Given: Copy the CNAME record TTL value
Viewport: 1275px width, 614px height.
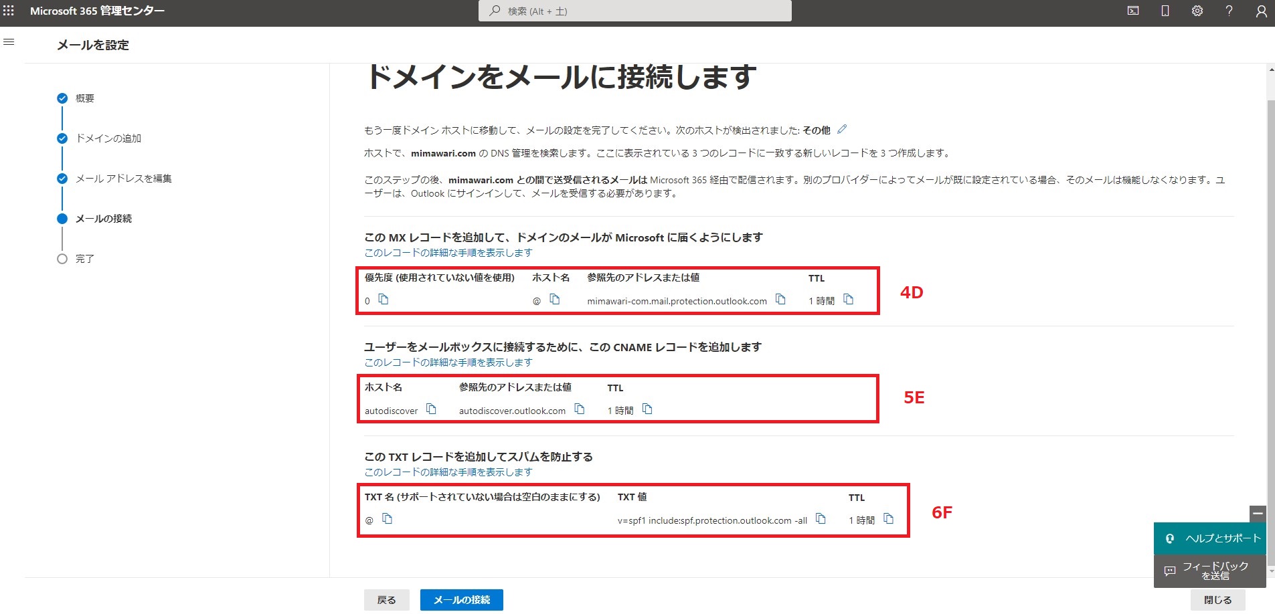Looking at the screenshot, I should pyautogui.click(x=647, y=409).
